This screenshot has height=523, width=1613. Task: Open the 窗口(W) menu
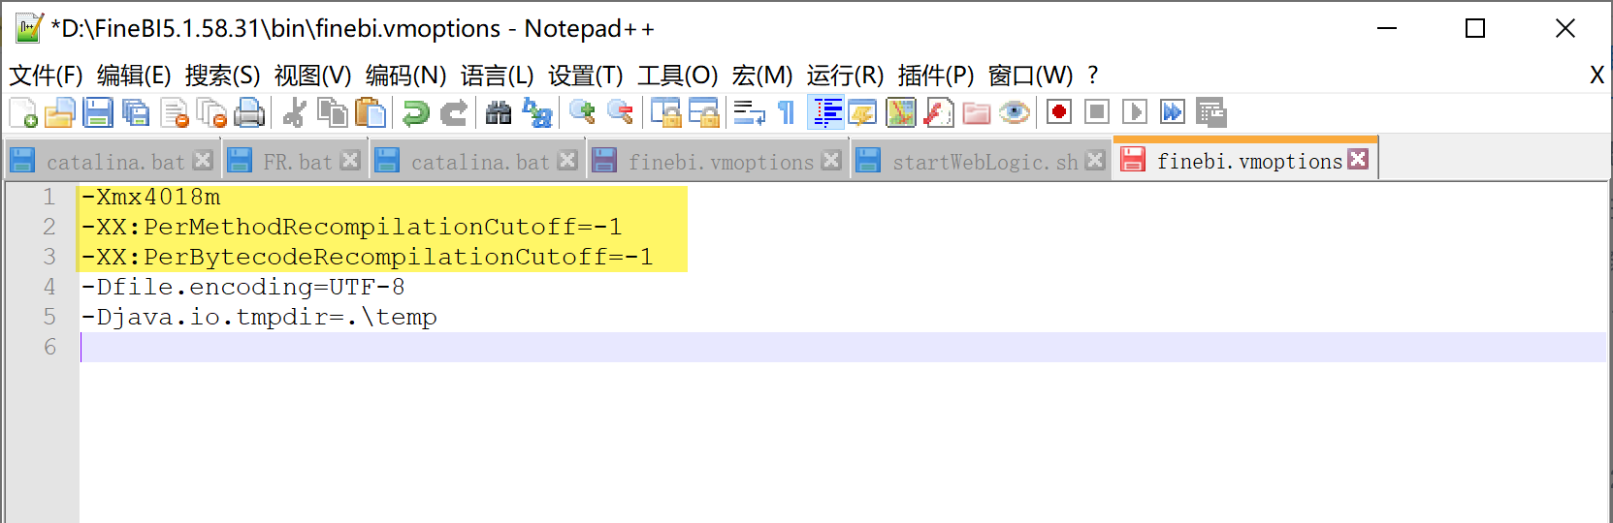tap(1030, 76)
